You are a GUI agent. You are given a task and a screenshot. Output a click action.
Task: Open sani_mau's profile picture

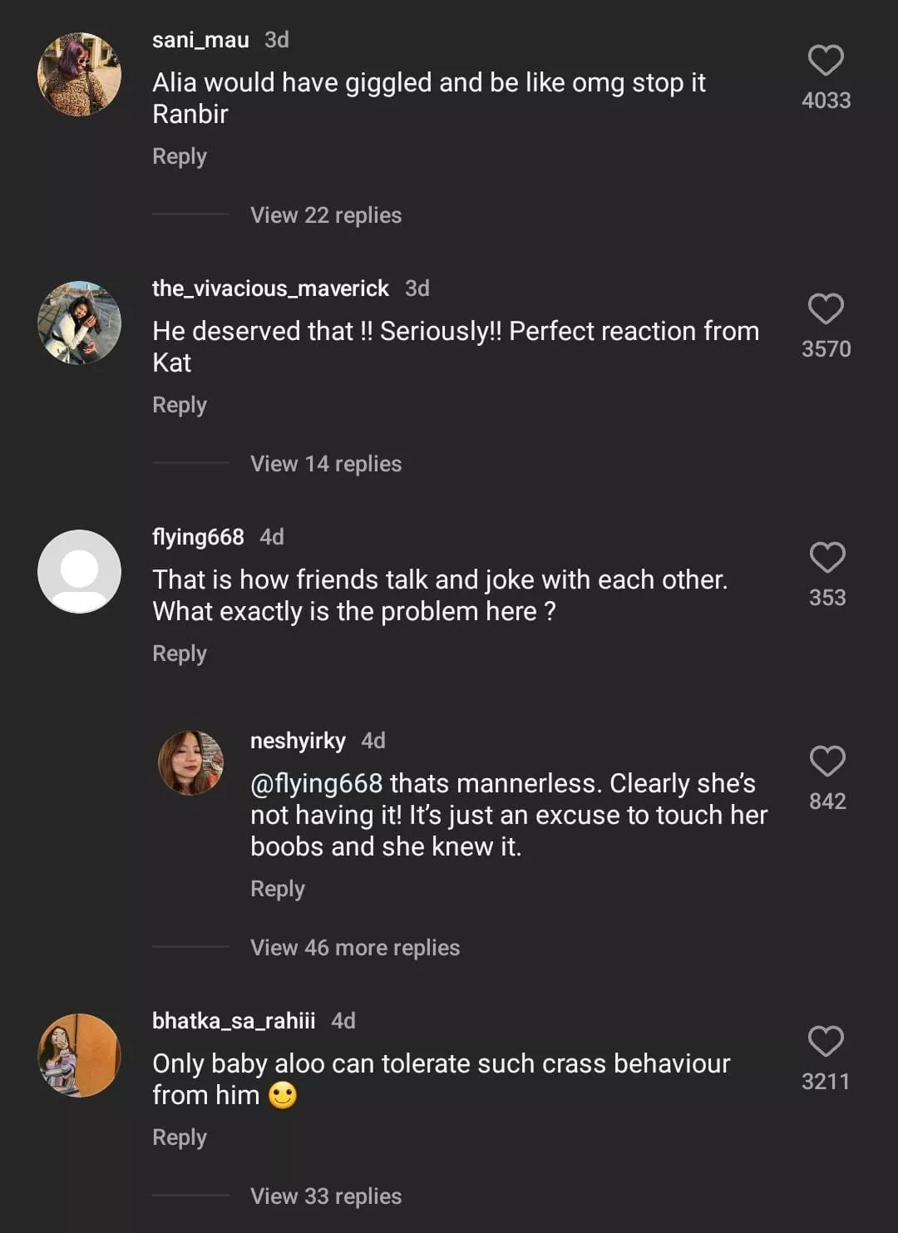tap(80, 75)
